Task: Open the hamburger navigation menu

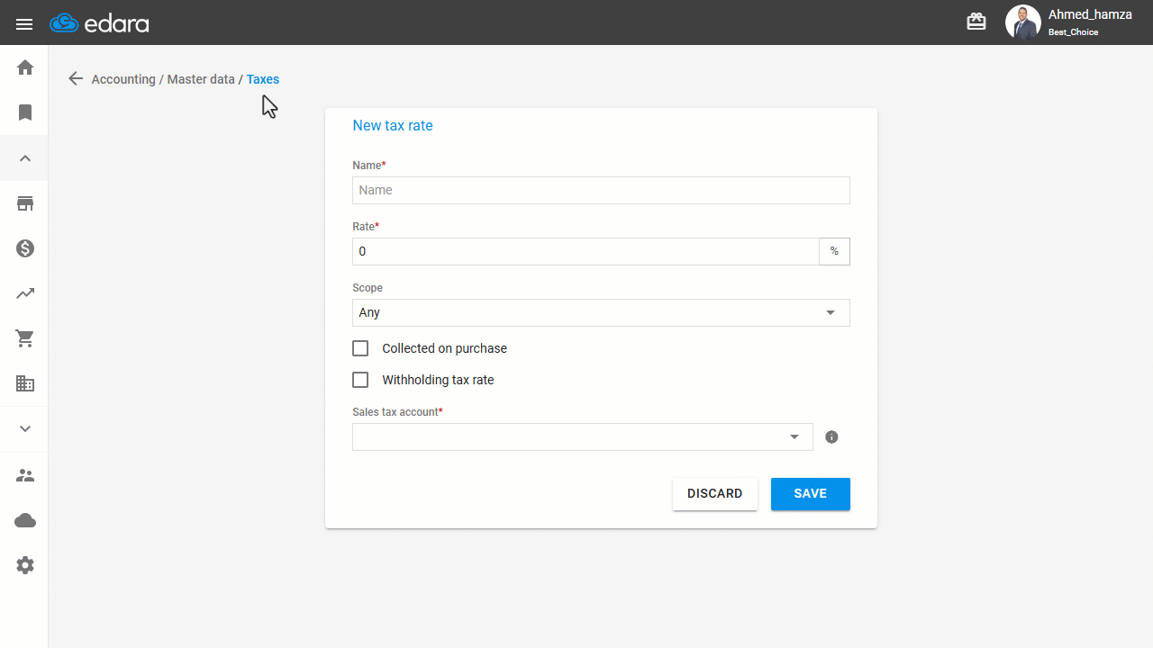Action: coord(24,23)
